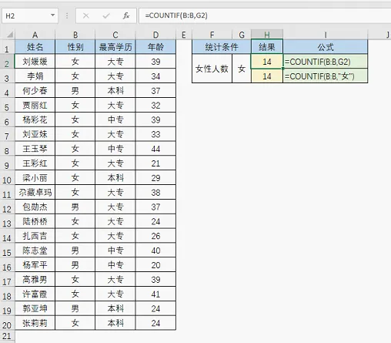Select the cell containing 陆桥桥
Image resolution: width=391 pixels, height=343 pixels.
point(35,221)
